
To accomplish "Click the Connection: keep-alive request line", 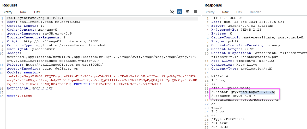I will pos(30,88).
